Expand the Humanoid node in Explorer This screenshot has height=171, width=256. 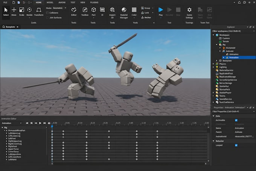tap(220, 48)
